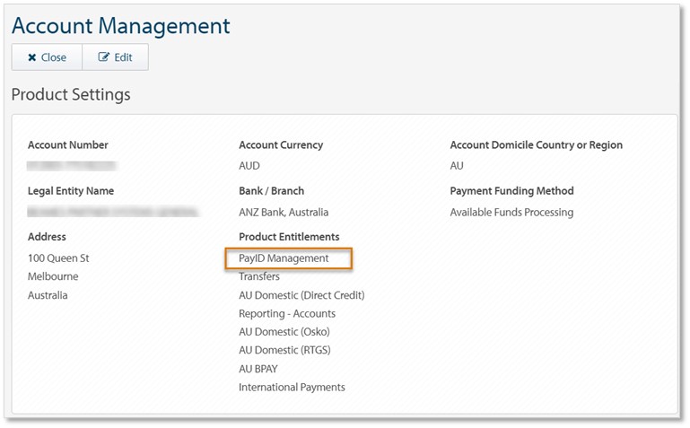Select the AU BPAY entitlement
690x428 pixels.
coord(258,369)
